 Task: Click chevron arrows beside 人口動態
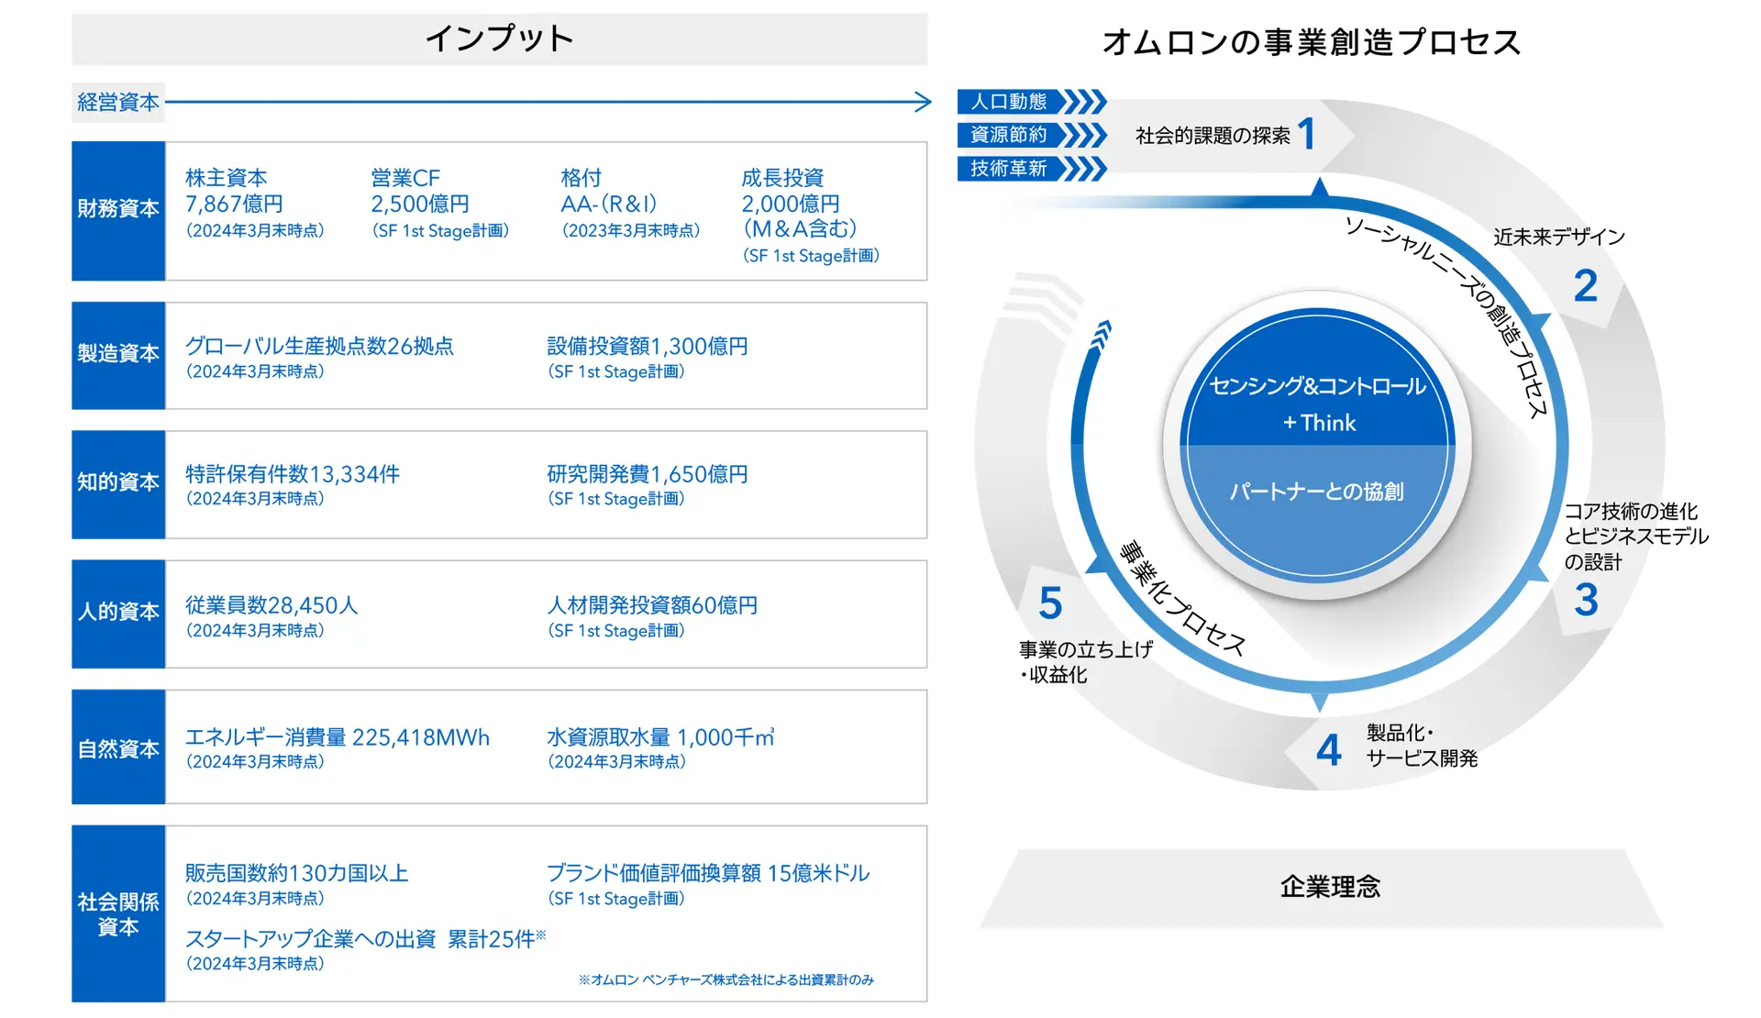1085,101
